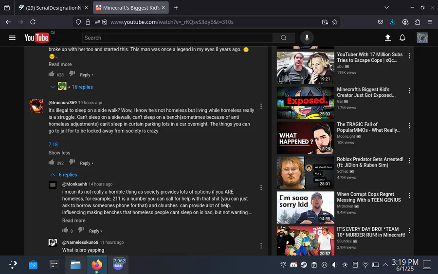
Task: Open the Save to Pocket icon
Action: pyautogui.click(x=381, y=22)
